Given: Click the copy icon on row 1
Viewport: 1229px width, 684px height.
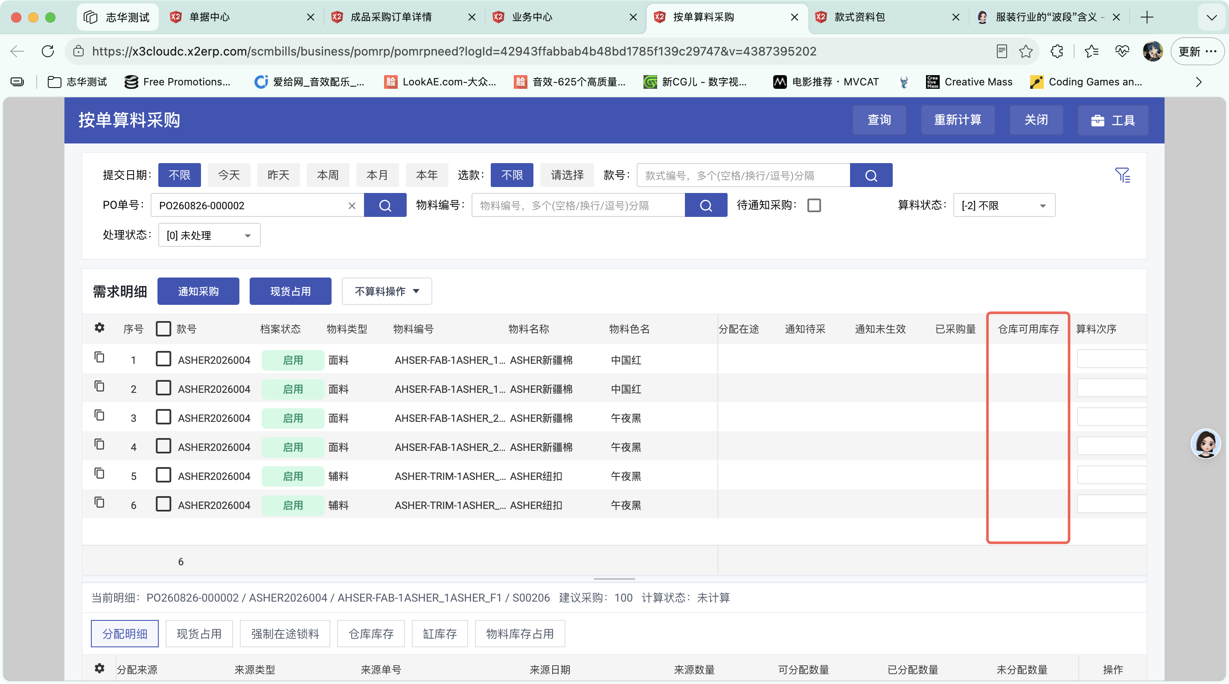Looking at the screenshot, I should (99, 357).
